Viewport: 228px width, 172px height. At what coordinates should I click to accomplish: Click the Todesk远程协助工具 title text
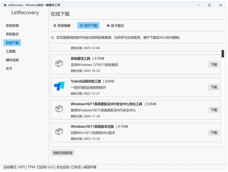coord(86,81)
